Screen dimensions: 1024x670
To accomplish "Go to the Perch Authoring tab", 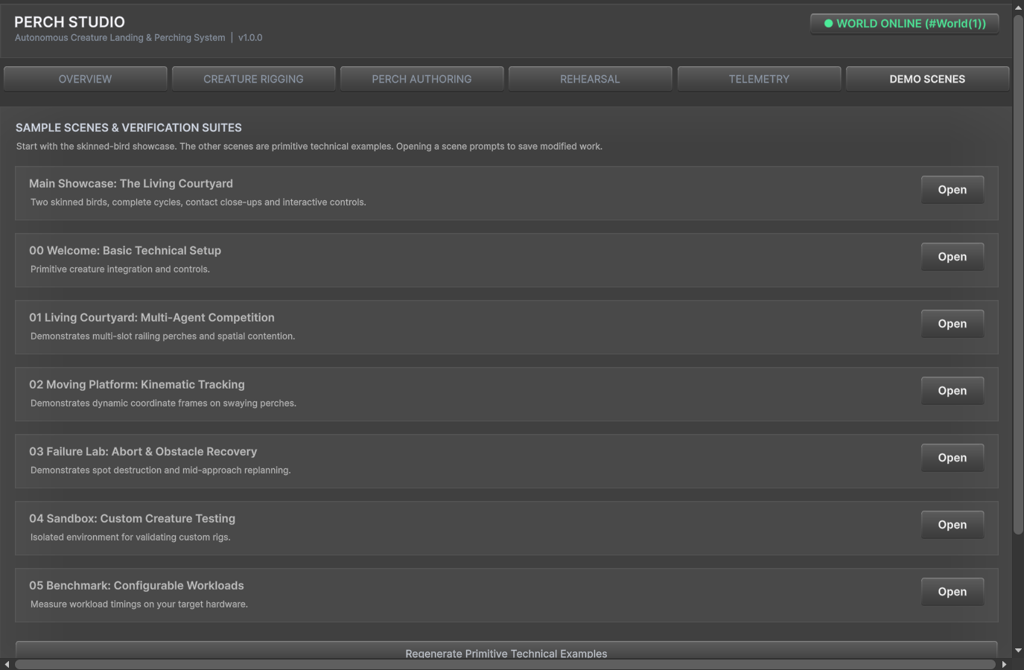I will point(422,79).
